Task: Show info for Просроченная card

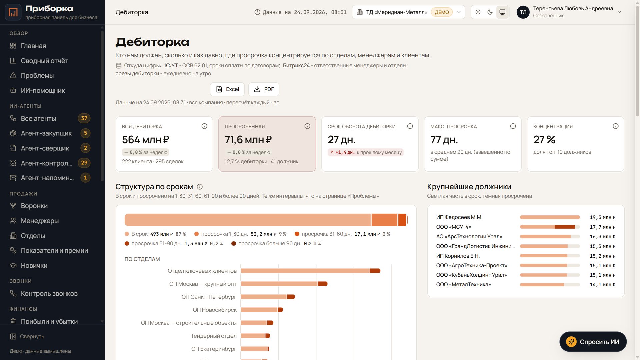Action: 307,126
